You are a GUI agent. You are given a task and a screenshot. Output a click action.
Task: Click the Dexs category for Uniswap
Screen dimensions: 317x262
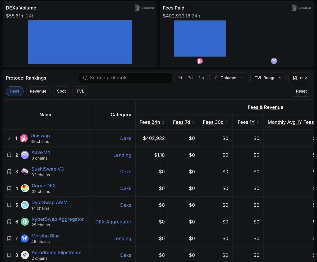(x=126, y=138)
